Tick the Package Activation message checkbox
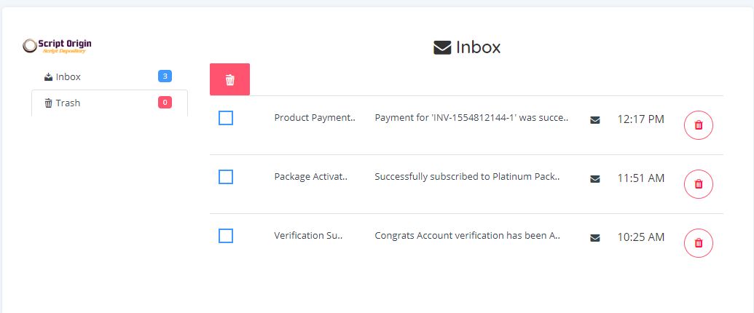The width and height of the screenshot is (754, 313). pyautogui.click(x=226, y=177)
